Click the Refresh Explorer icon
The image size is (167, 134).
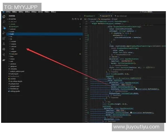click(78, 19)
